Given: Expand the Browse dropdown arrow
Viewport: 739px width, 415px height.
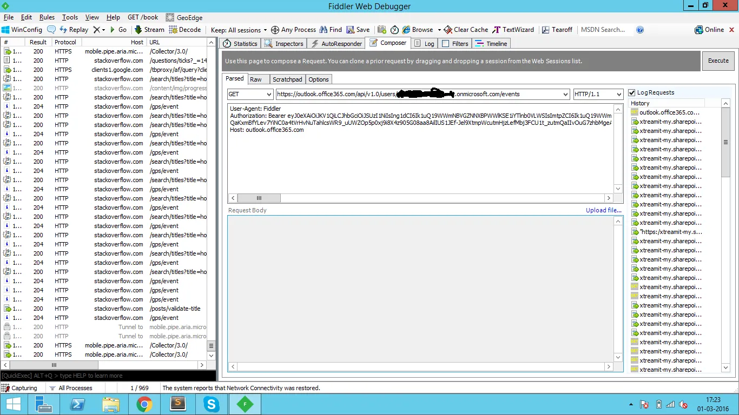Looking at the screenshot, I should click(439, 30).
